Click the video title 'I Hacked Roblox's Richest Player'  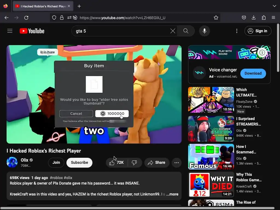click(44, 151)
